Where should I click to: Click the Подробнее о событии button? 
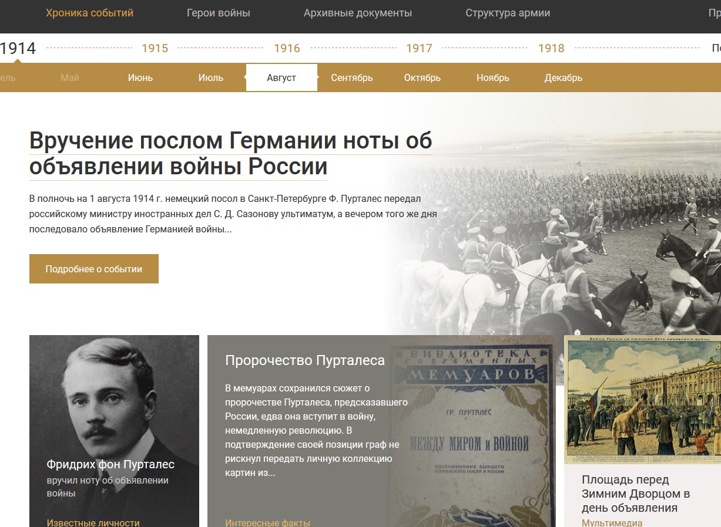pos(94,269)
